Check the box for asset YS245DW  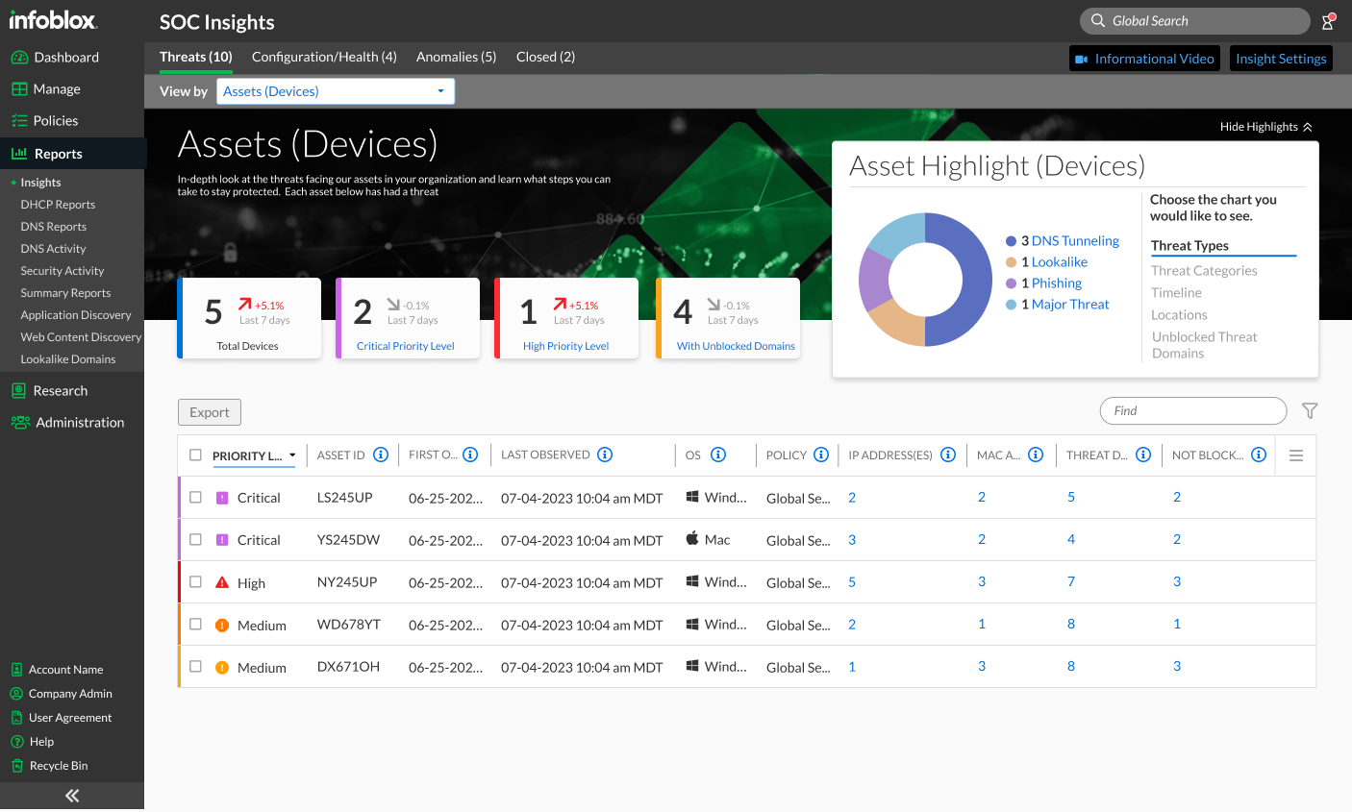[195, 540]
